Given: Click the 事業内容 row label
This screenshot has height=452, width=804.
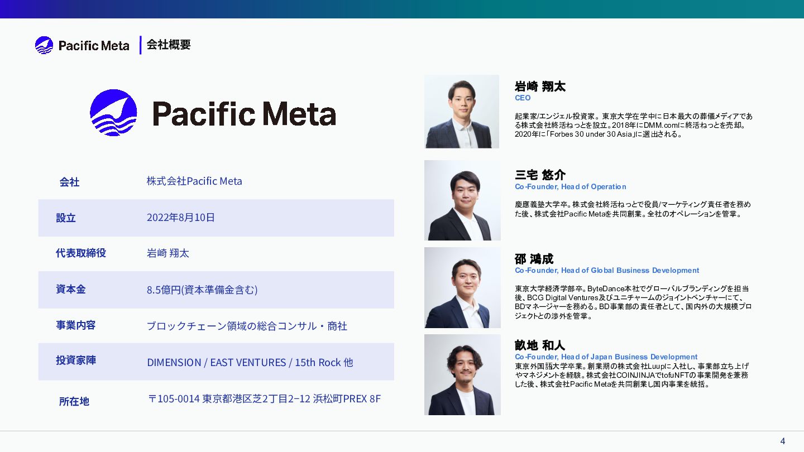Looking at the screenshot, I should click(75, 325).
